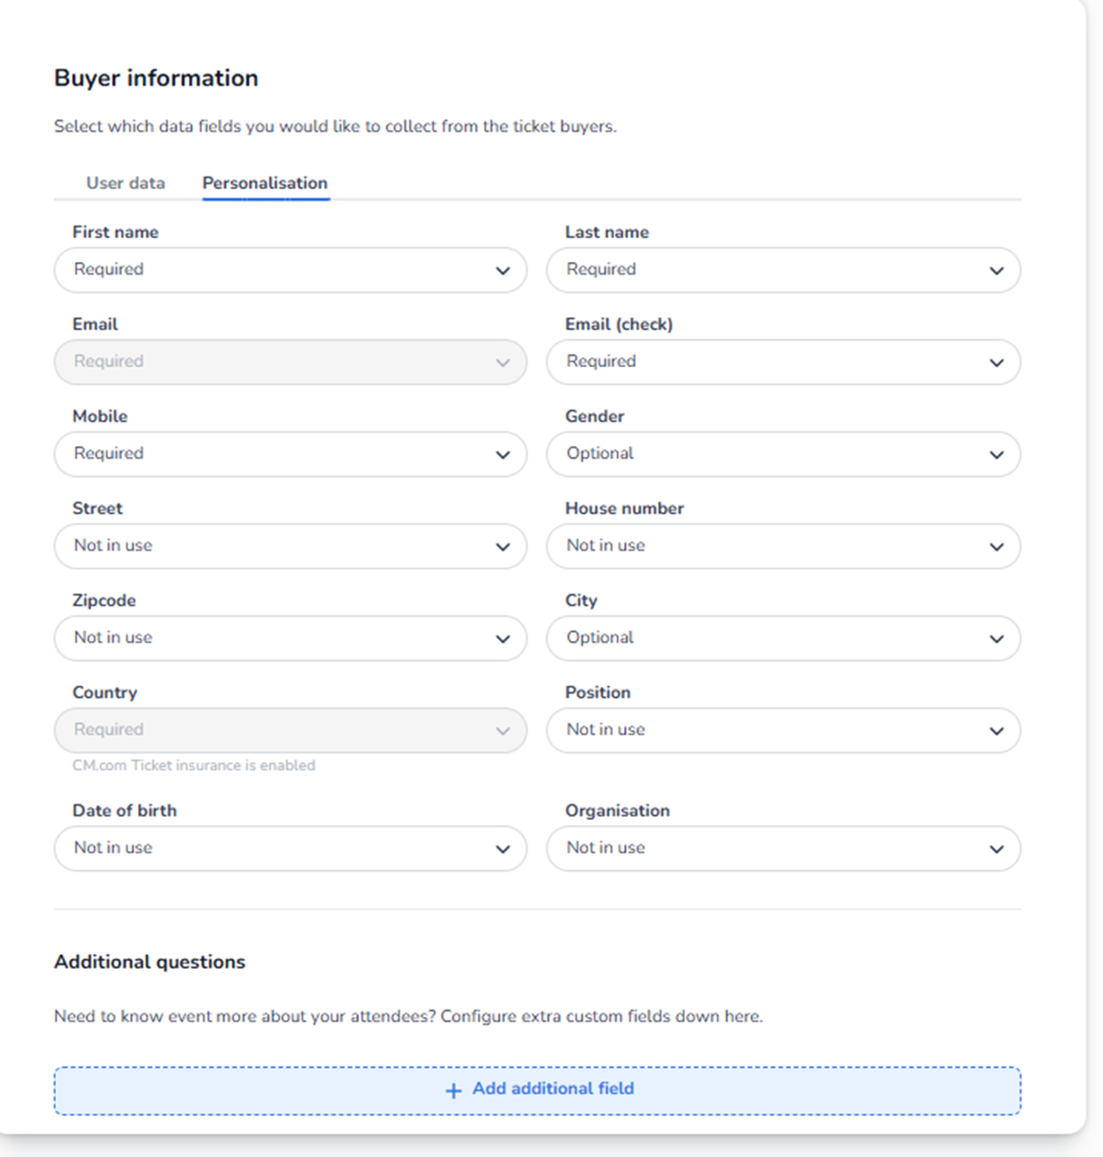This screenshot has width=1103, height=1157.
Task: Open the Mobile field dropdown
Action: pos(290,454)
